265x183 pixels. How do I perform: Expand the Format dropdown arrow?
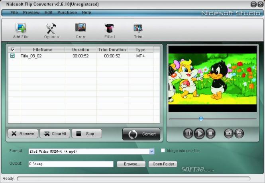point(151,152)
